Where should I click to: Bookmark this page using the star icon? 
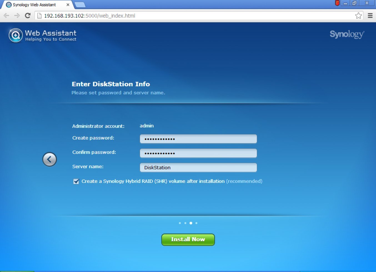[358, 16]
